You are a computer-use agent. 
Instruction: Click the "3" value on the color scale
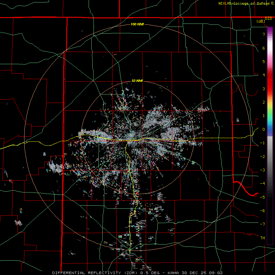(264, 89)
